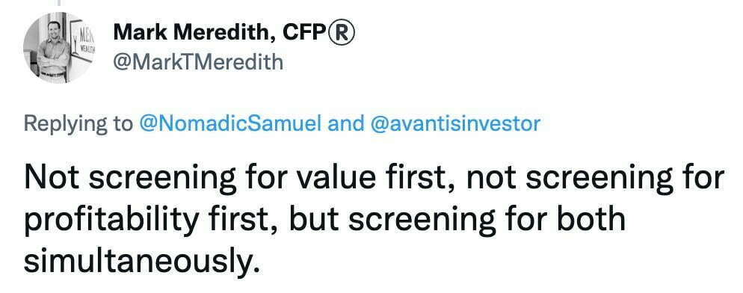Click the "CFP" text in the name
Image resolution: width=743 pixels, height=293 pixels.
(x=305, y=33)
